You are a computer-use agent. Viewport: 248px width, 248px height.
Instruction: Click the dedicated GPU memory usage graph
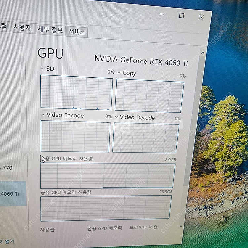(x=108, y=176)
